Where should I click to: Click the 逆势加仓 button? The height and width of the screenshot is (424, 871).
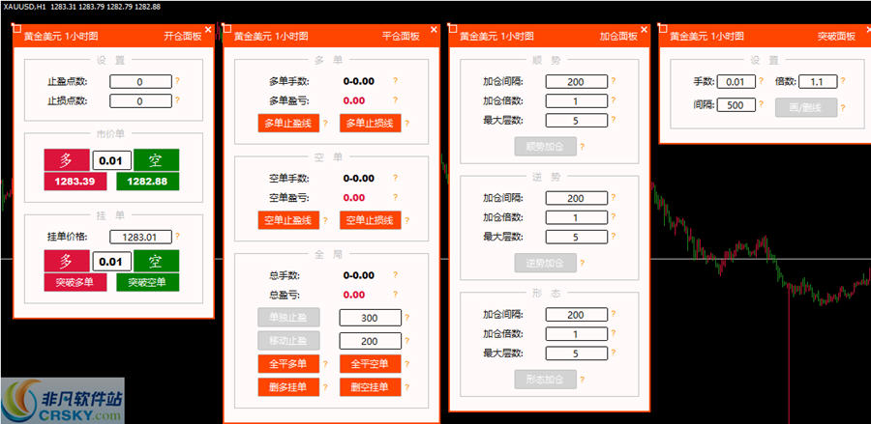click(545, 263)
